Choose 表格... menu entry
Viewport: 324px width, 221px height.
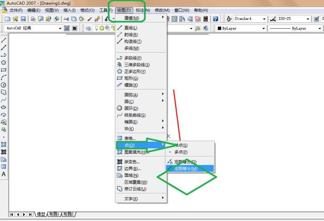[141, 138]
